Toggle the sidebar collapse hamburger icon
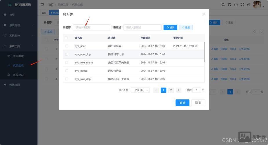This screenshot has width=268, height=145. coord(42,5)
